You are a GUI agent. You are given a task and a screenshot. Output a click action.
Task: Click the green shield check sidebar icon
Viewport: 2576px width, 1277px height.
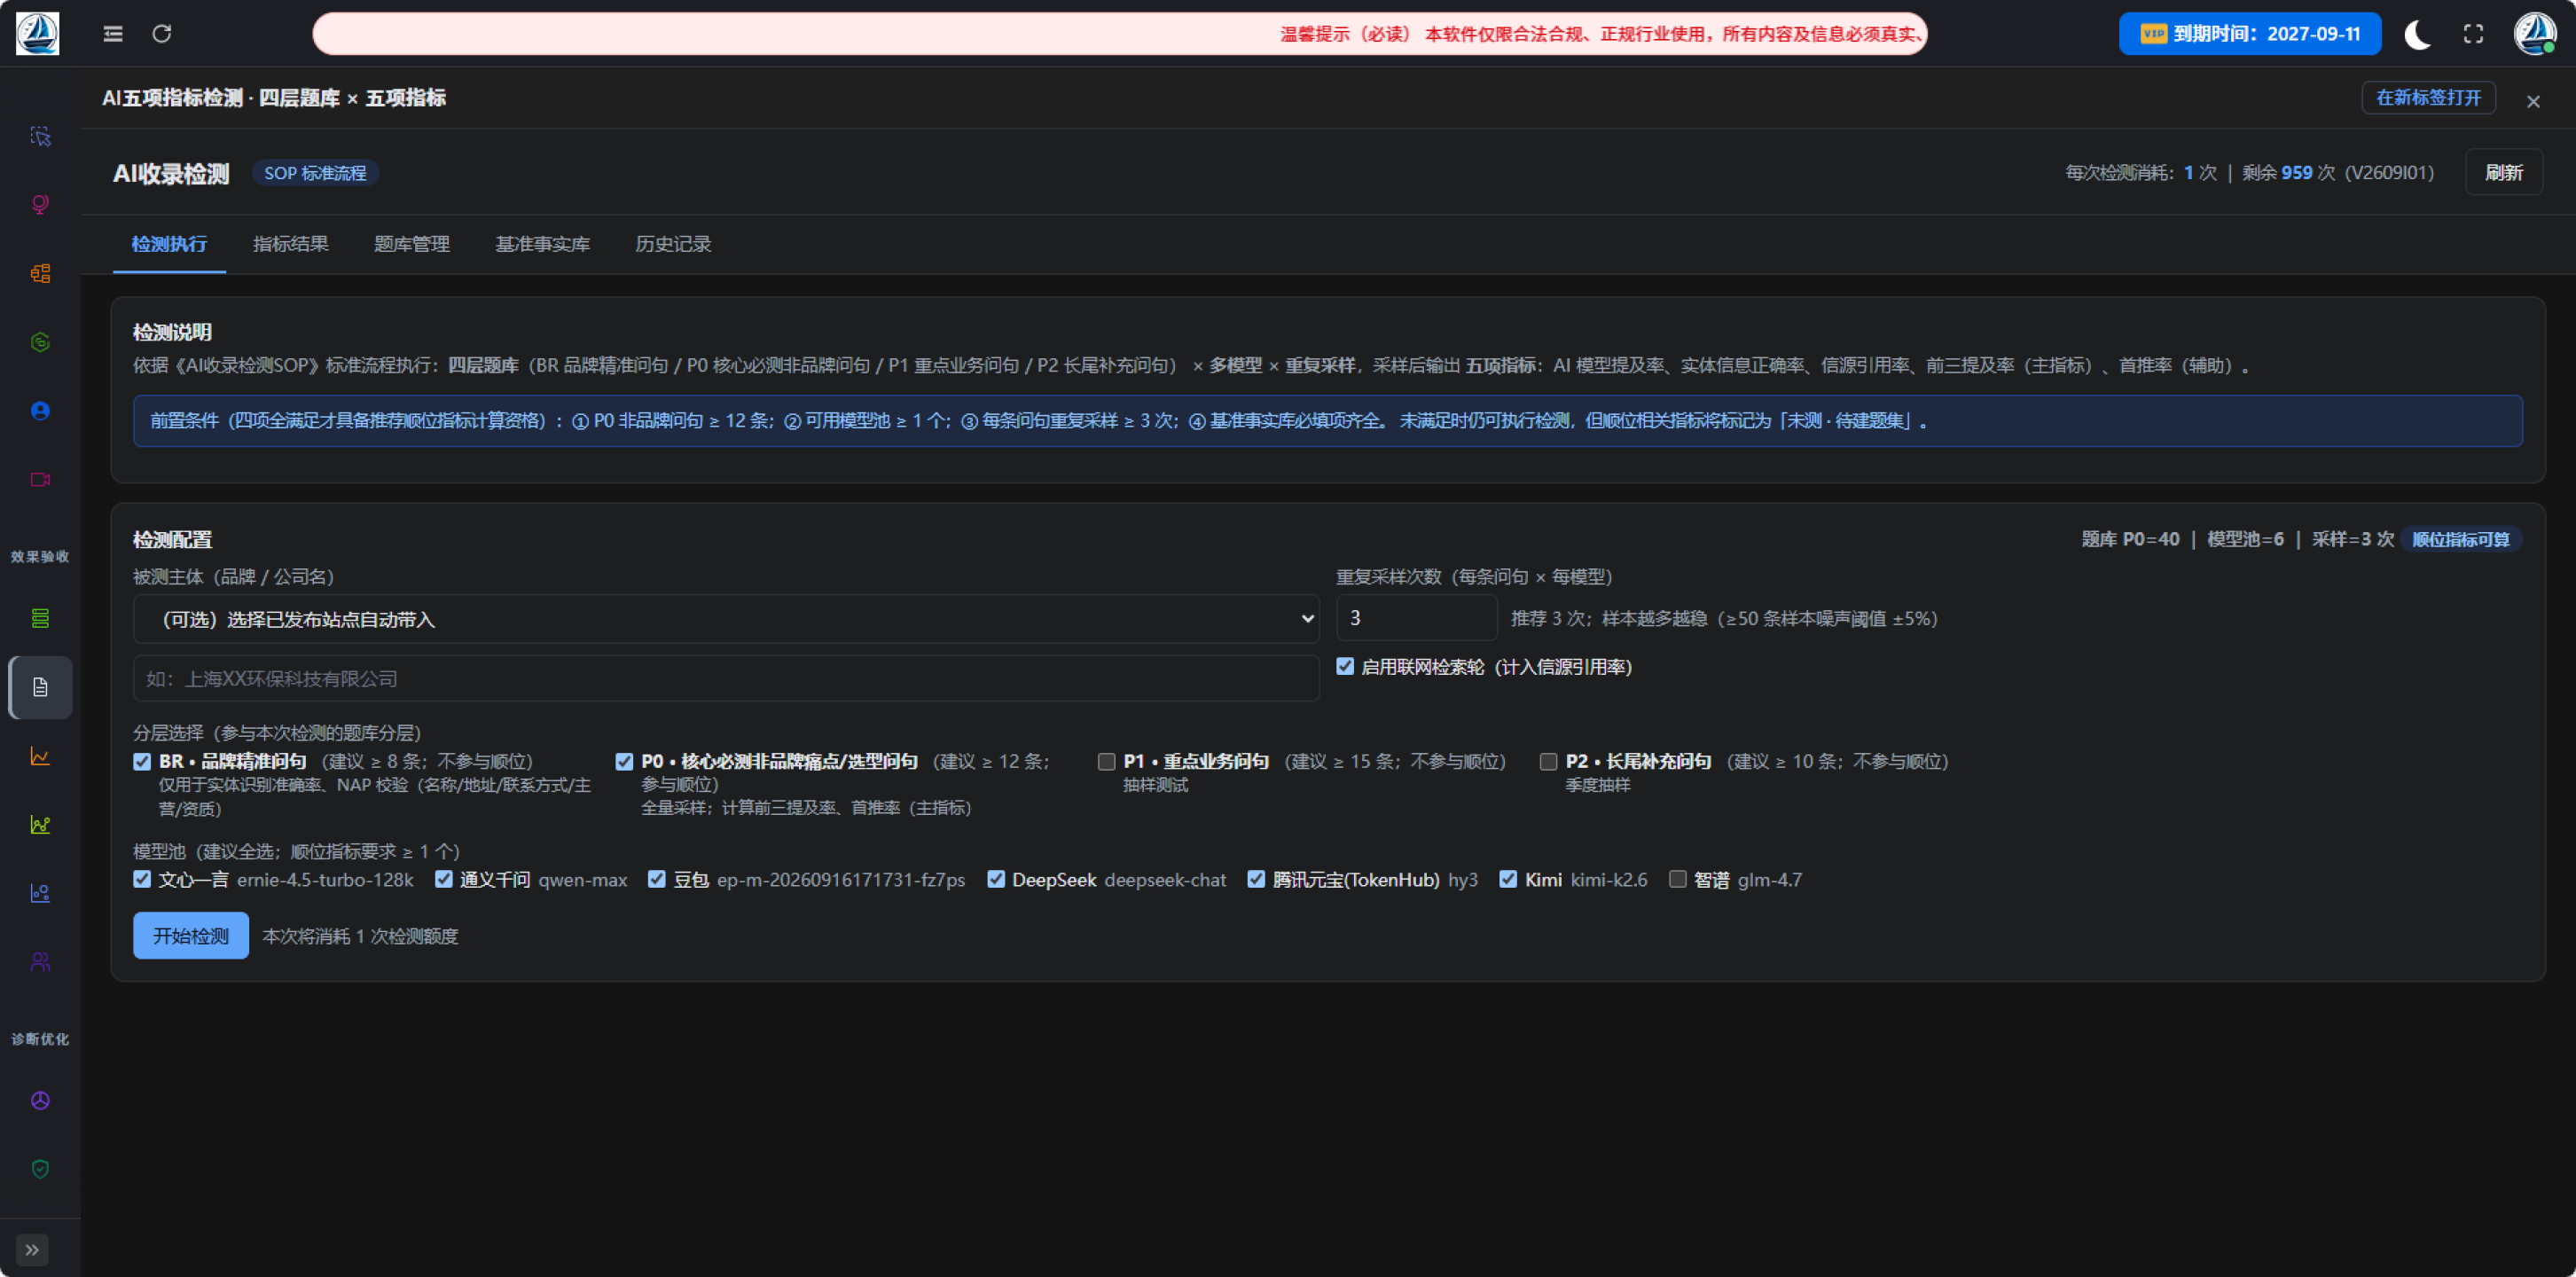coord(40,1169)
